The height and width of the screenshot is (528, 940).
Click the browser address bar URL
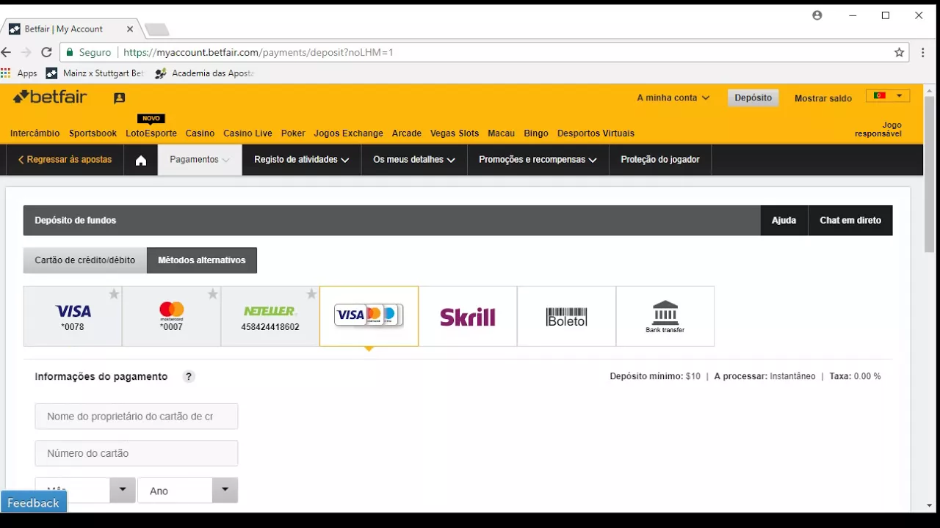(x=258, y=52)
